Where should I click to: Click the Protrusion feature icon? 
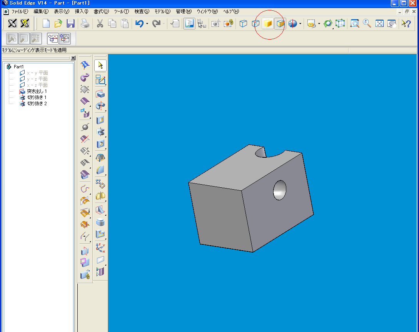100,94
